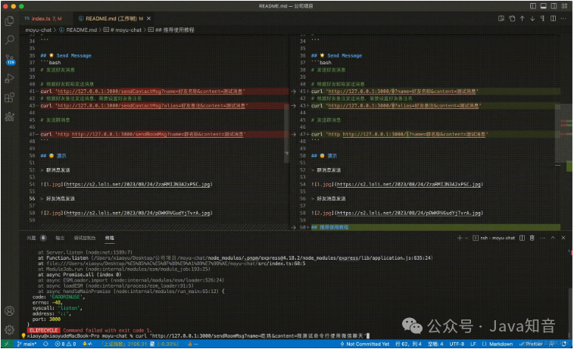Image resolution: width=574 pixels, height=349 pixels.
Task: Switch to the 输出 panel tab
Action: coord(60,238)
